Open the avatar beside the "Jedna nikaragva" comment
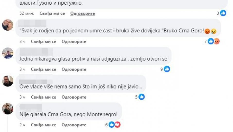The height and width of the screenshot is (132, 233). pos(8,53)
